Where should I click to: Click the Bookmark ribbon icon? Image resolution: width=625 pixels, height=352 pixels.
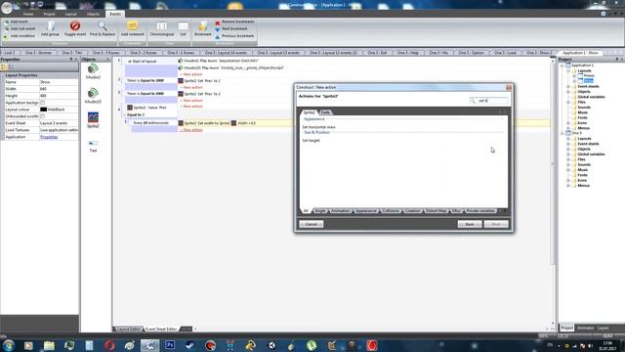(203, 26)
